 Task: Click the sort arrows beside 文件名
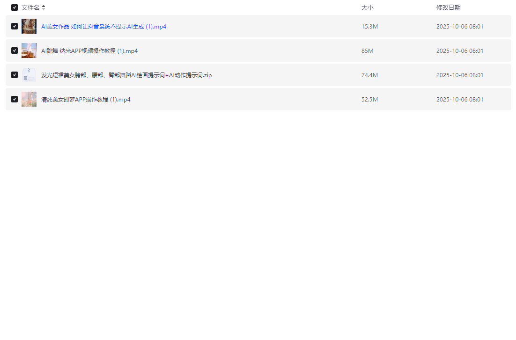pyautogui.click(x=44, y=7)
